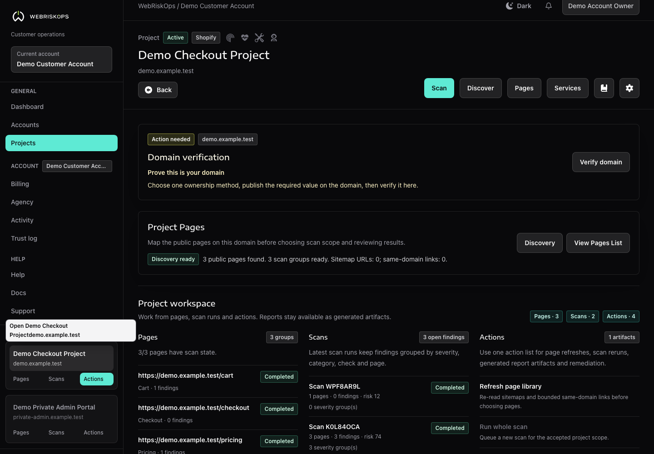Open Demo Private Admin Portal sidebar card
This screenshot has width=654, height=454.
click(61, 412)
